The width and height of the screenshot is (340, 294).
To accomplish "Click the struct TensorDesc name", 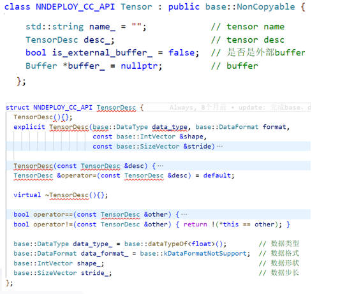I will click(116, 107).
